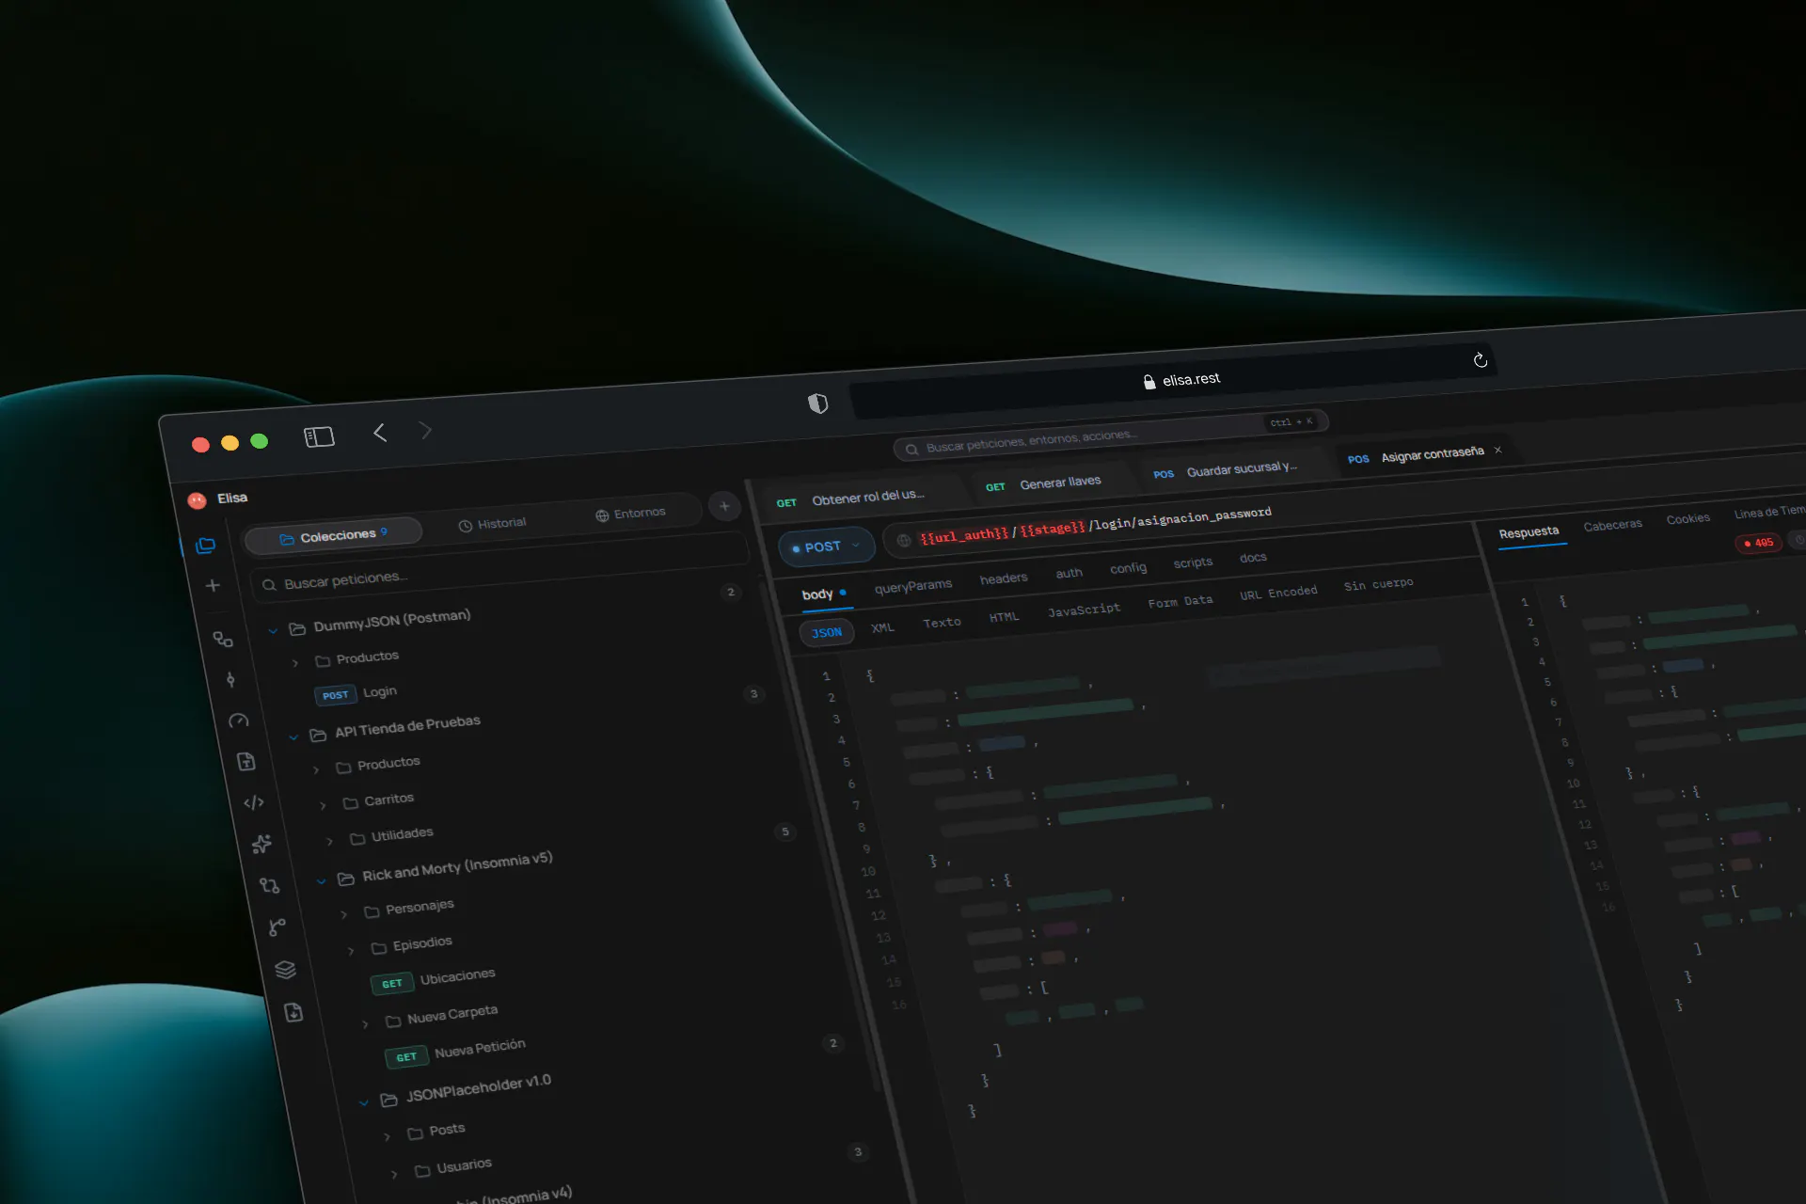Open the POST method dropdown
The width and height of the screenshot is (1806, 1204).
click(x=826, y=547)
